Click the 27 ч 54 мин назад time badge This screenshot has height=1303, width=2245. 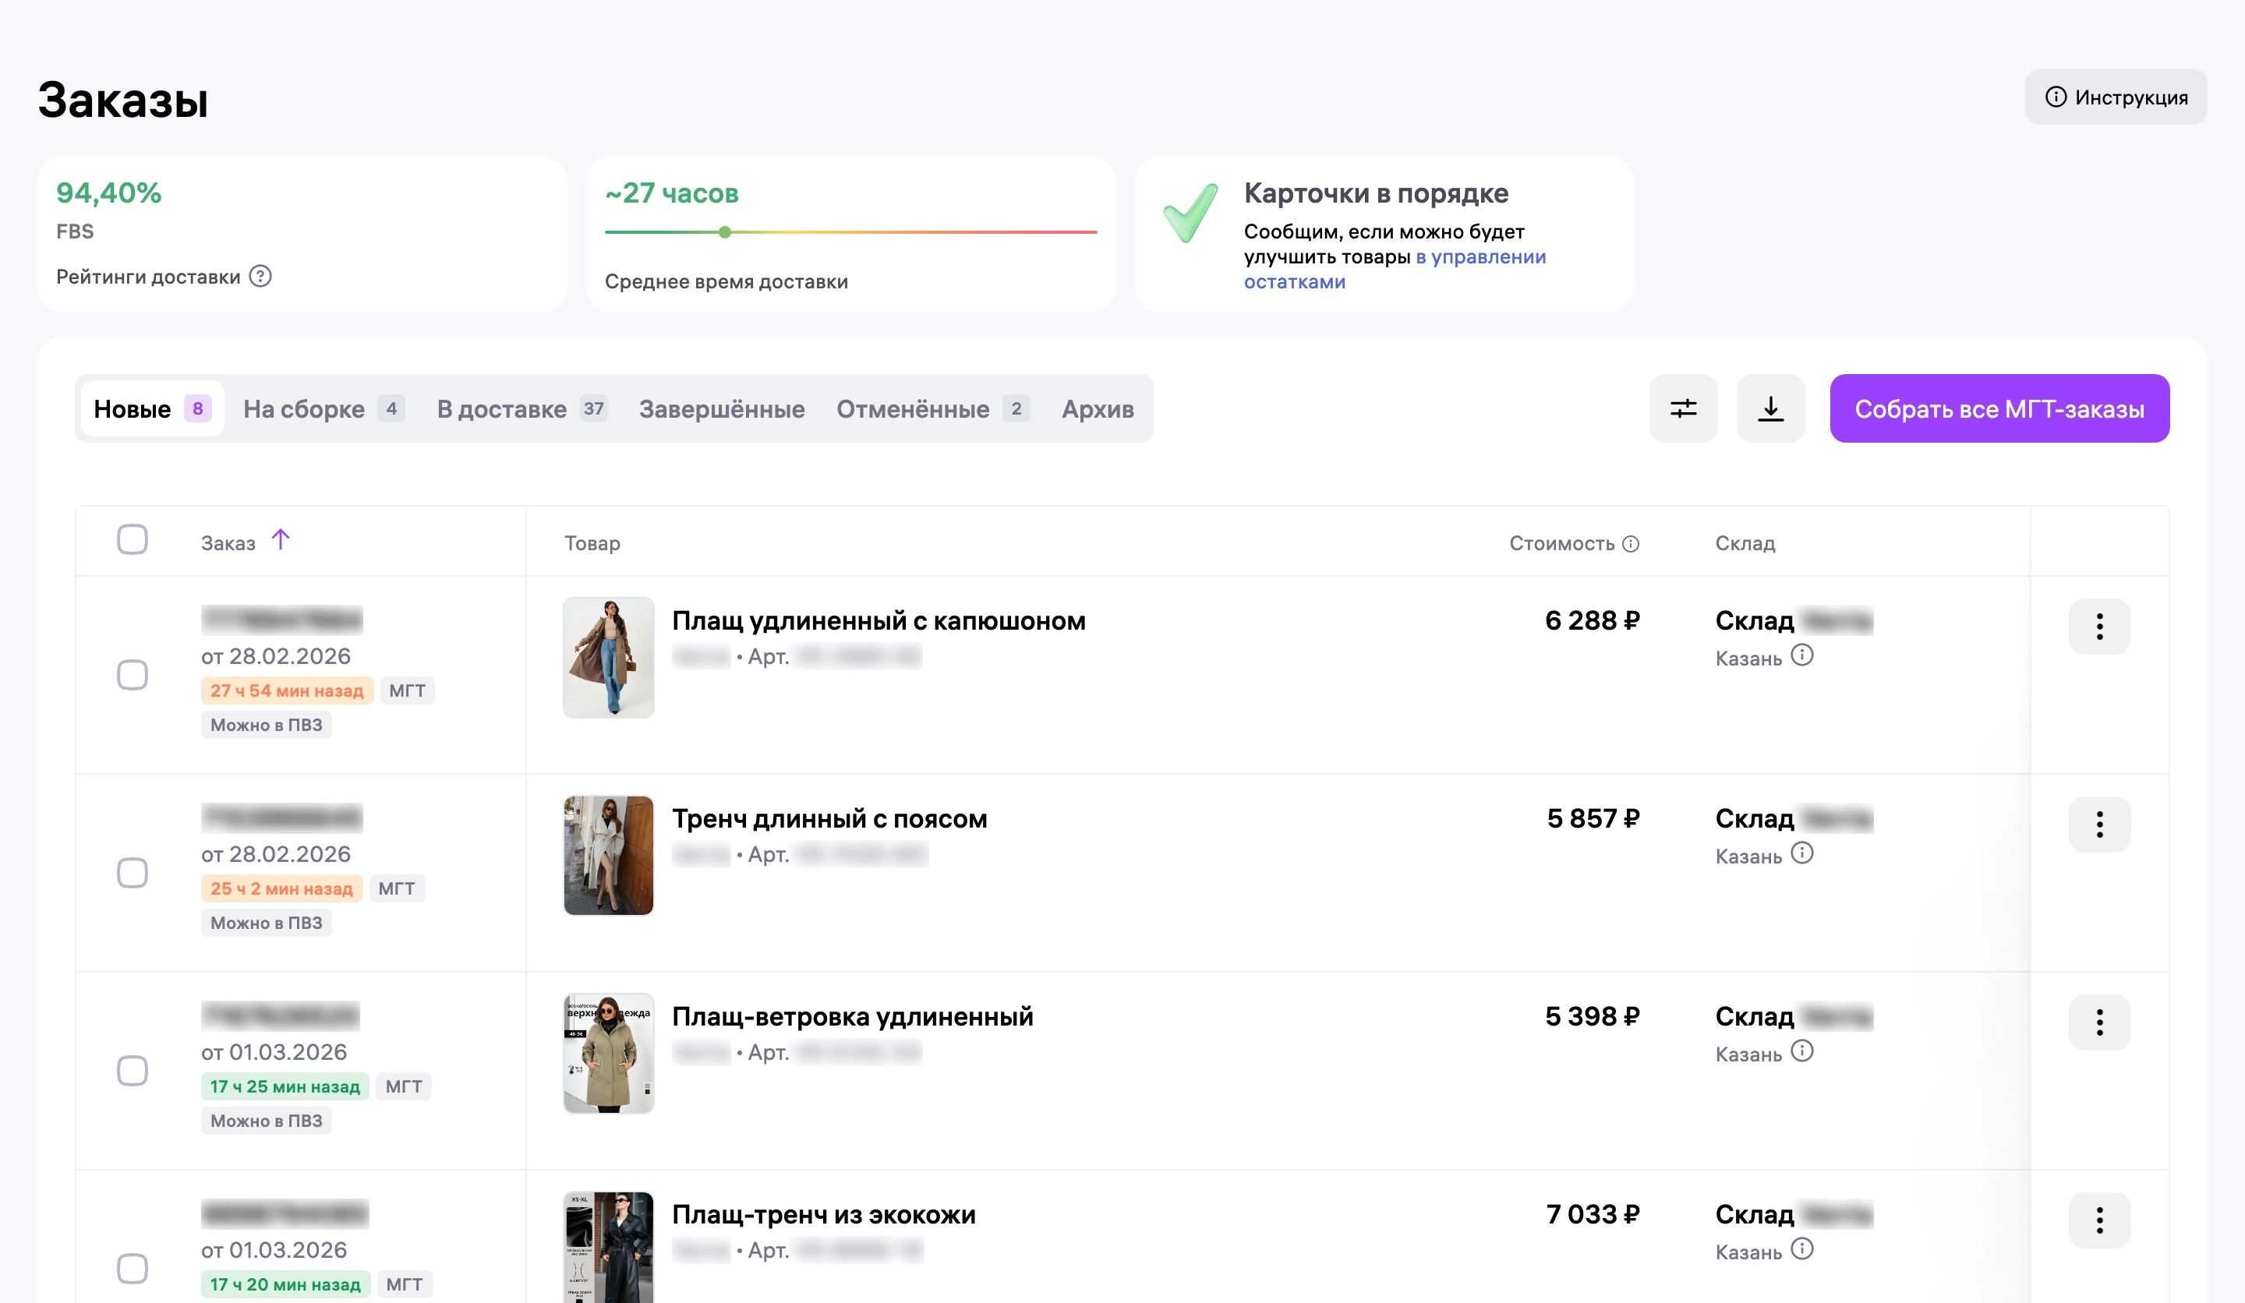[287, 690]
